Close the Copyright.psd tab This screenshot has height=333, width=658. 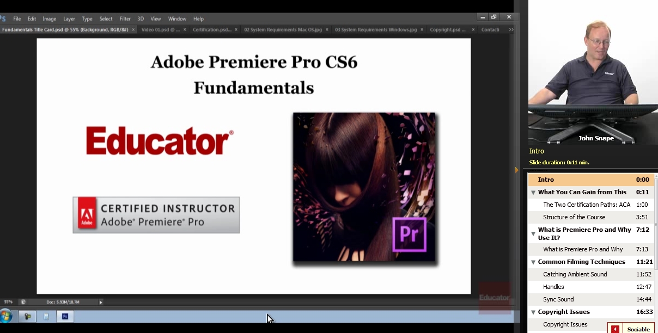pos(473,29)
